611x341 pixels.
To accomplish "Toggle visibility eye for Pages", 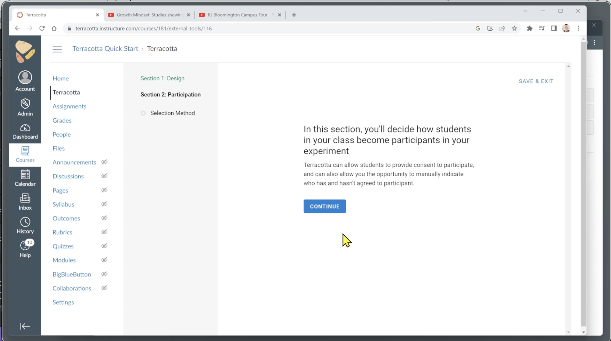I will pyautogui.click(x=104, y=190).
